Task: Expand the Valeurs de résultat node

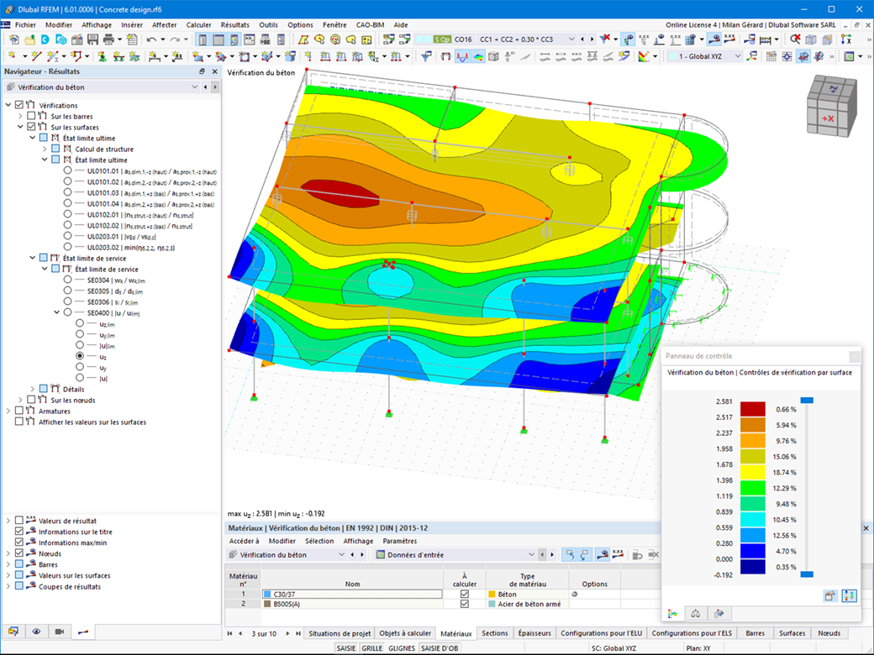Action: point(8,520)
